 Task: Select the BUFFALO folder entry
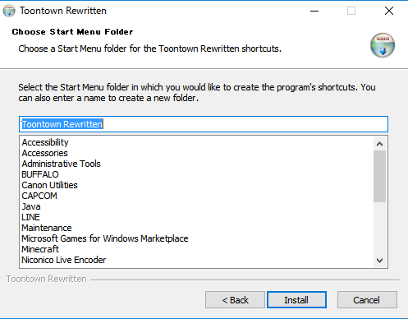click(40, 174)
